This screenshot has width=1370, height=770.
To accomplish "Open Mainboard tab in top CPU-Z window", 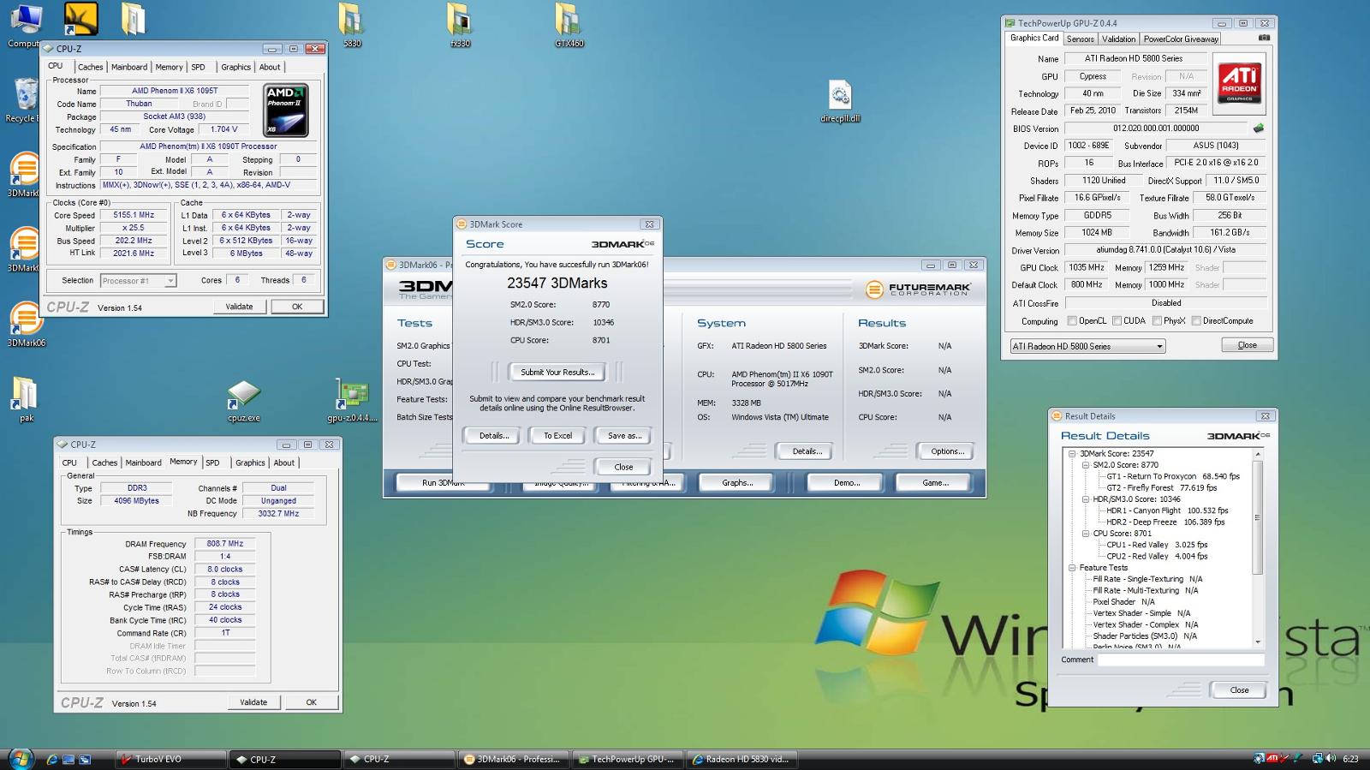I will tap(129, 68).
